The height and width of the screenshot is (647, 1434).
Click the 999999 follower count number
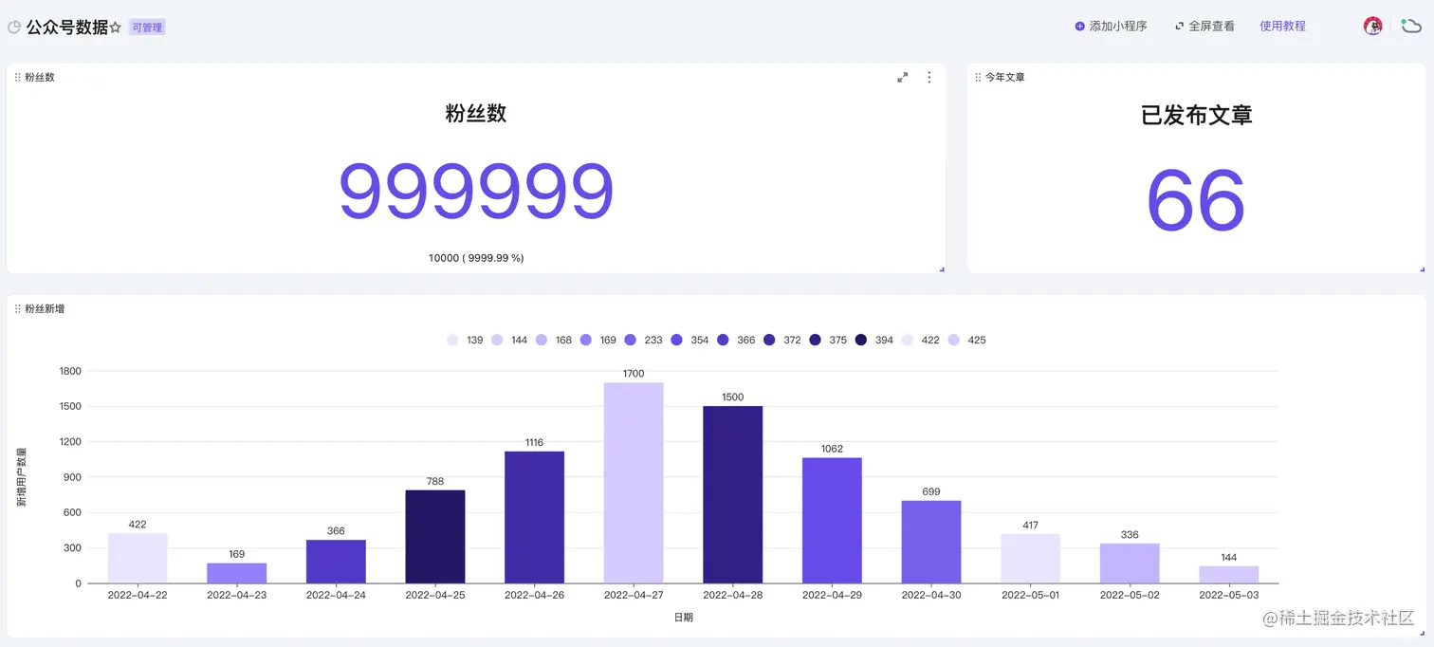(x=476, y=191)
